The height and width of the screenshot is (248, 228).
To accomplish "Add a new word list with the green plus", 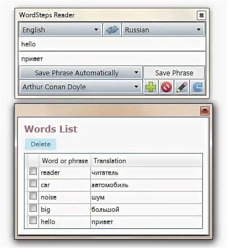I will click(151, 87).
